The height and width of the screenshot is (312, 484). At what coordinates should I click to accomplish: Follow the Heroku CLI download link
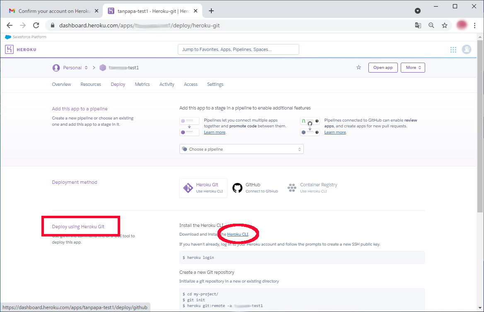pyautogui.click(x=237, y=234)
